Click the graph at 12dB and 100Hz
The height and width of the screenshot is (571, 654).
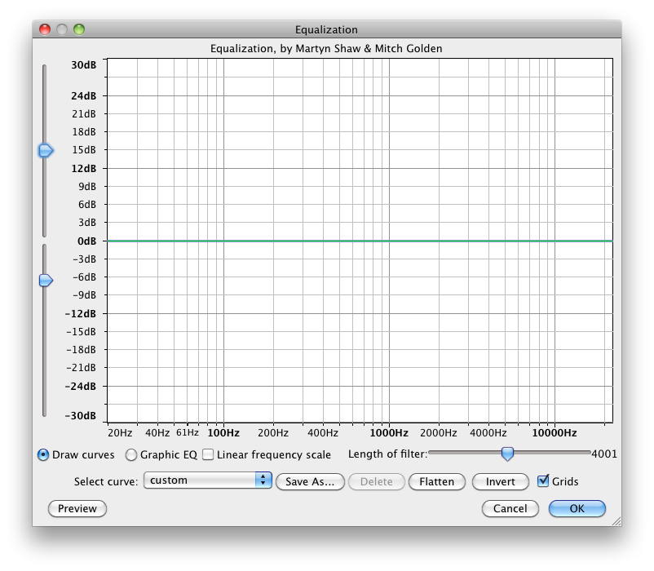coord(223,168)
